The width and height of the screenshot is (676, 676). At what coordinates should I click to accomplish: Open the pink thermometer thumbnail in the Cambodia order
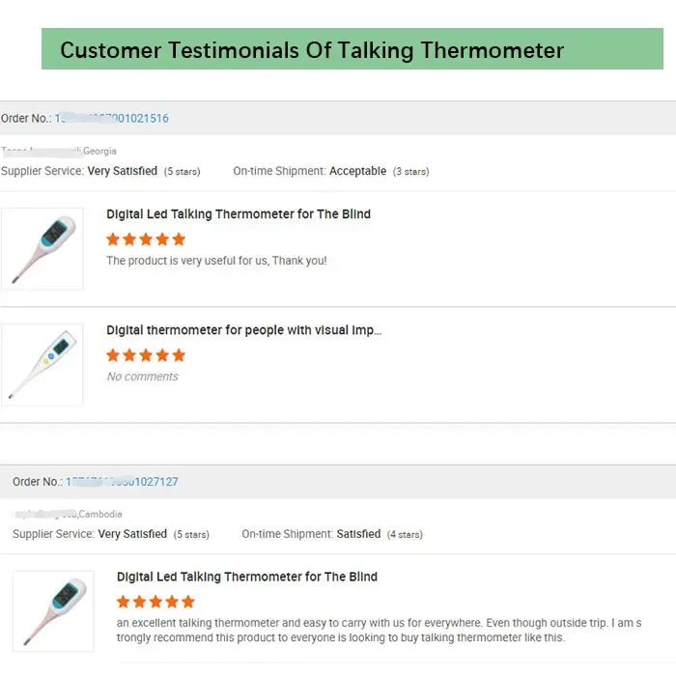[x=53, y=610]
